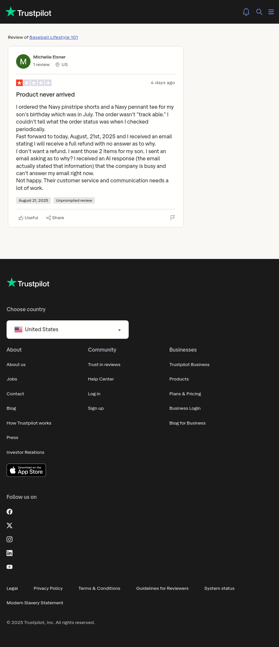Viewport: 279px width, 647px height.
Task: Mark the review as Useful
Action: 28,218
